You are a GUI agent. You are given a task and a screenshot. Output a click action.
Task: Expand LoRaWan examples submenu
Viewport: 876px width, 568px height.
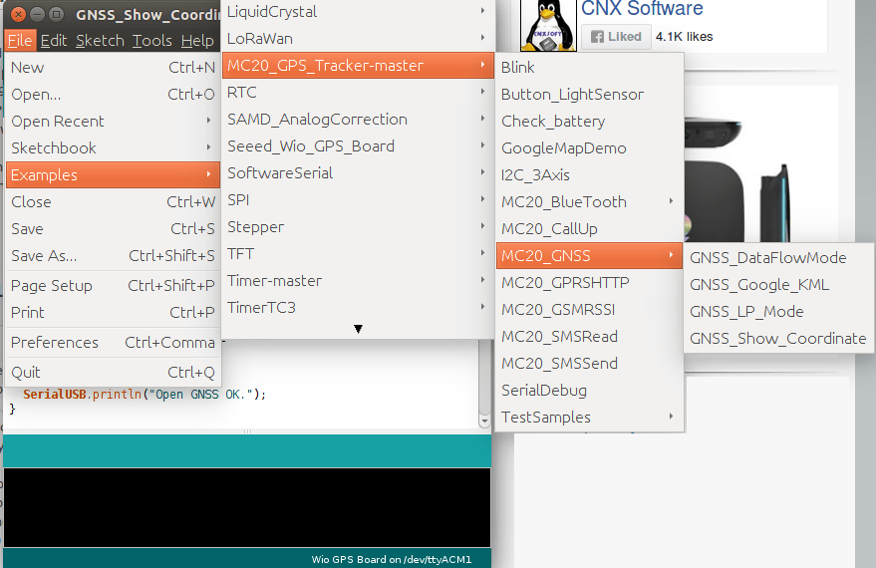[x=358, y=39]
